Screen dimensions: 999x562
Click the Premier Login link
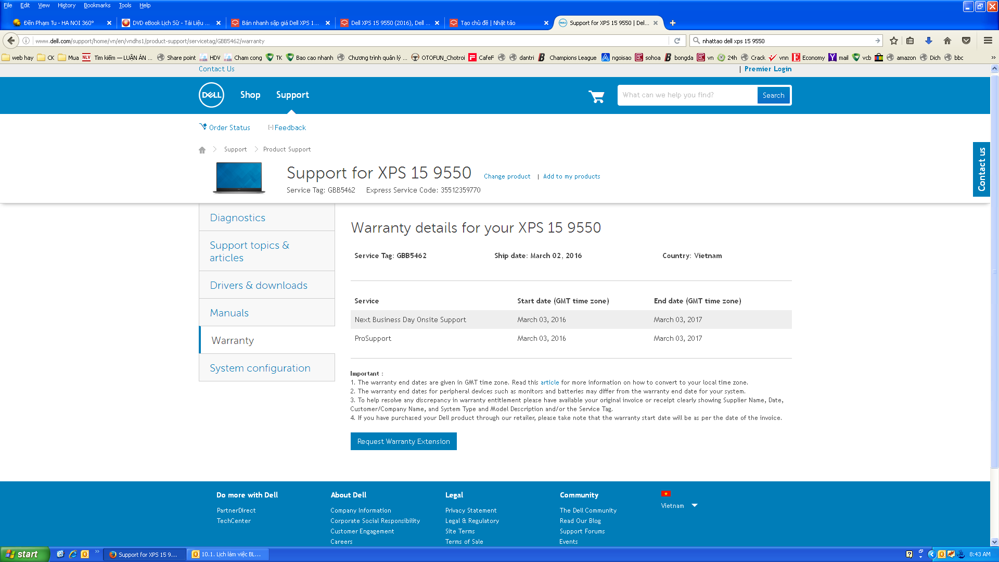(768, 69)
